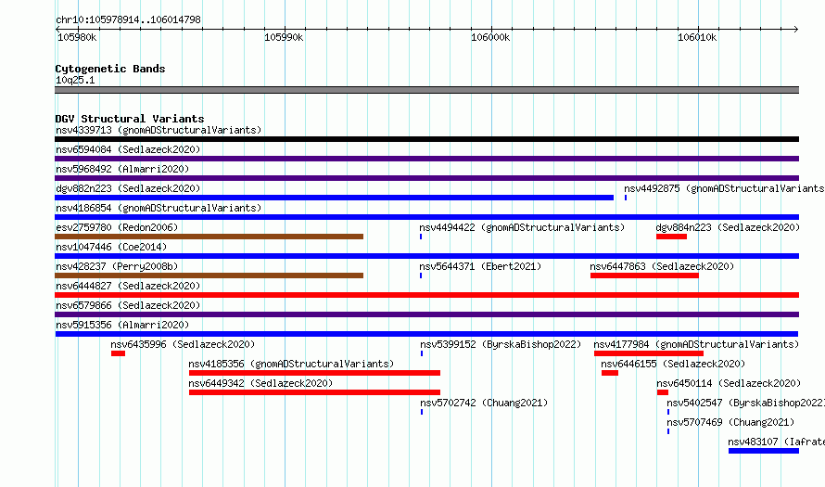Image resolution: width=825 pixels, height=487 pixels.
Task: Click the DGV Structural Variants track title
Action: (130, 119)
